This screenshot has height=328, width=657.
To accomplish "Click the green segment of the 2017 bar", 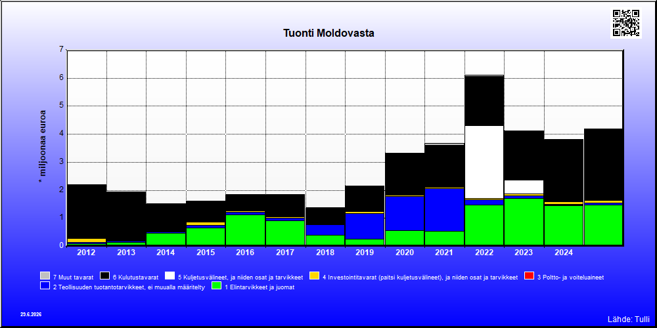I will tap(285, 233).
